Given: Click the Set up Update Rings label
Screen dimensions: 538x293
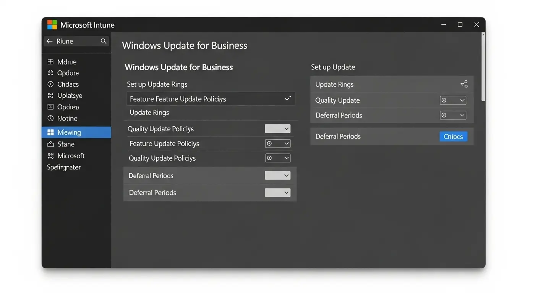Looking at the screenshot, I should point(157,84).
